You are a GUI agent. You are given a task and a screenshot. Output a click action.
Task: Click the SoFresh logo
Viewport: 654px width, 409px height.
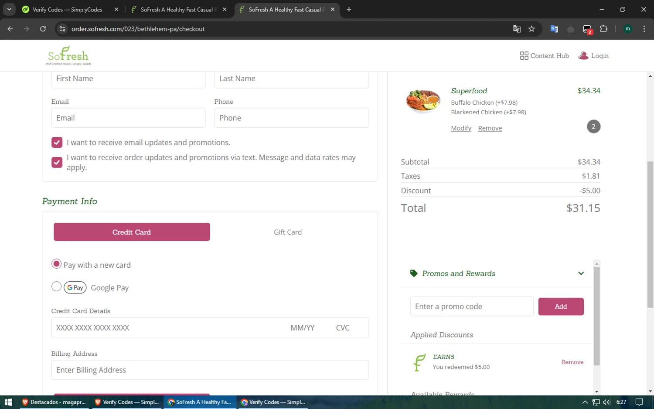point(68,56)
